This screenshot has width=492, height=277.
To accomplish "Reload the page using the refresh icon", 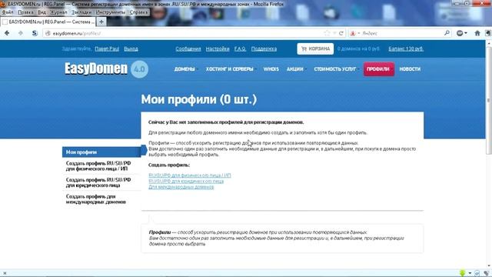I will [341, 33].
